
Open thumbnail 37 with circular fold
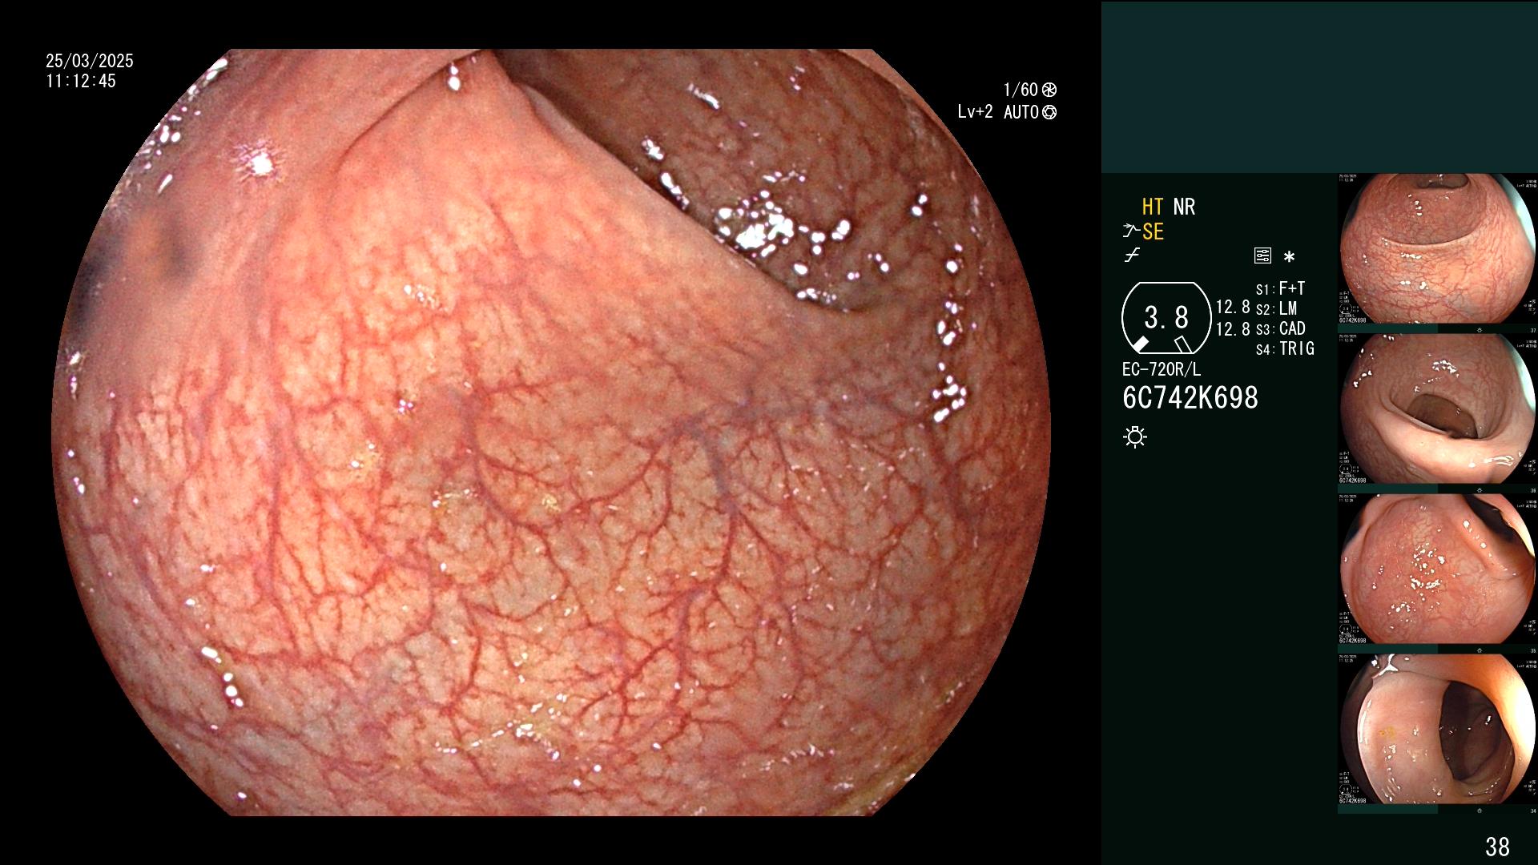[1438, 249]
